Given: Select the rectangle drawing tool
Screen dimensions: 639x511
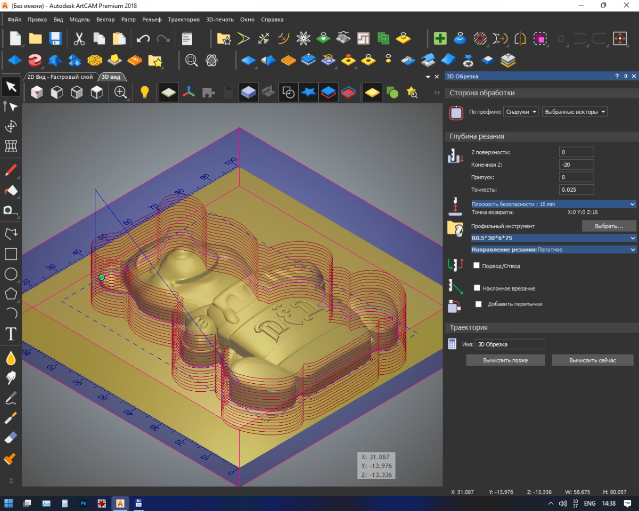Looking at the screenshot, I should 11,254.
